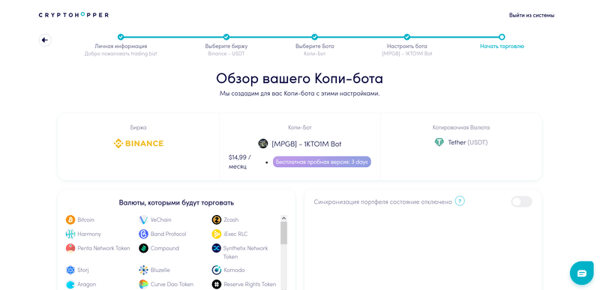Click the Binance exchange logo
Image resolution: width=600 pixels, height=290 pixels.
point(139,144)
